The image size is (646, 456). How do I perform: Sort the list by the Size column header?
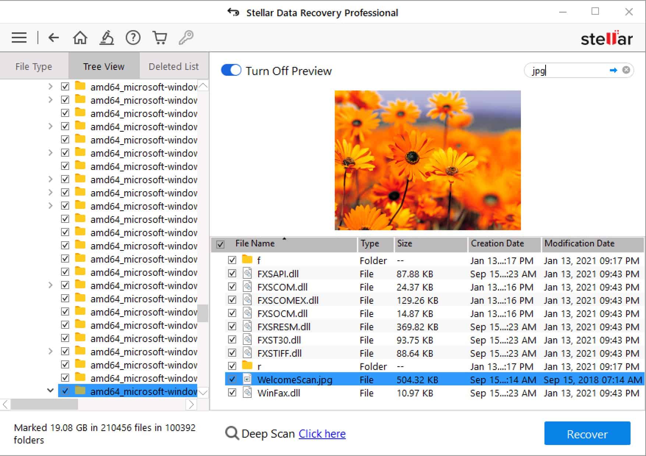431,244
